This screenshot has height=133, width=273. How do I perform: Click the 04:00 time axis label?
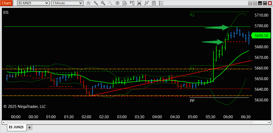coord(157,117)
